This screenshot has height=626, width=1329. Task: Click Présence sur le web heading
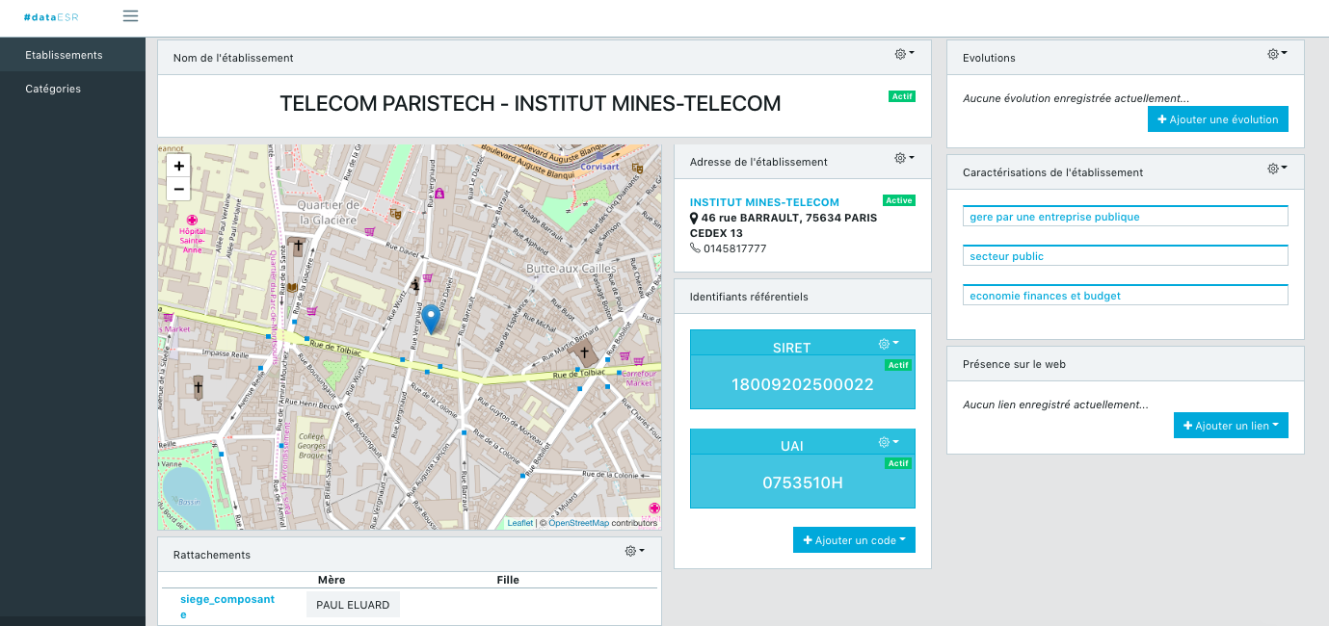pyautogui.click(x=1014, y=364)
